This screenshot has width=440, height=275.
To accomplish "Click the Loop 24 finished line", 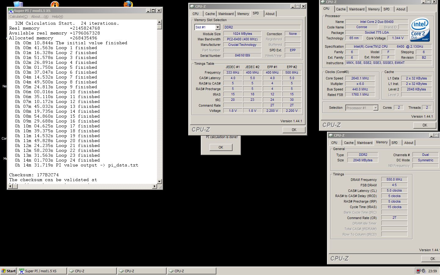I will click(57, 160).
